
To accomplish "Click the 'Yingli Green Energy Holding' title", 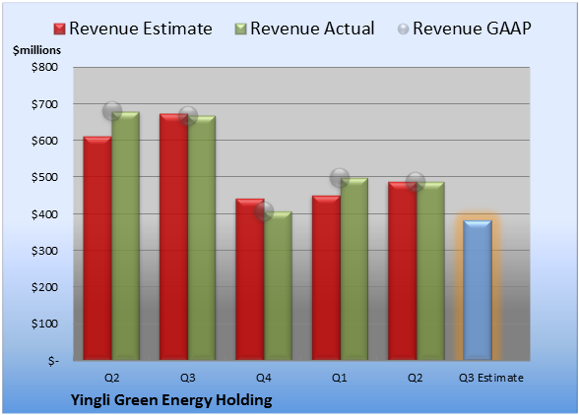I will 171,400.
